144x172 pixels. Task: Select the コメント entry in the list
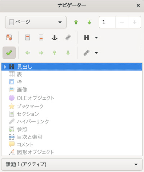click(25, 144)
